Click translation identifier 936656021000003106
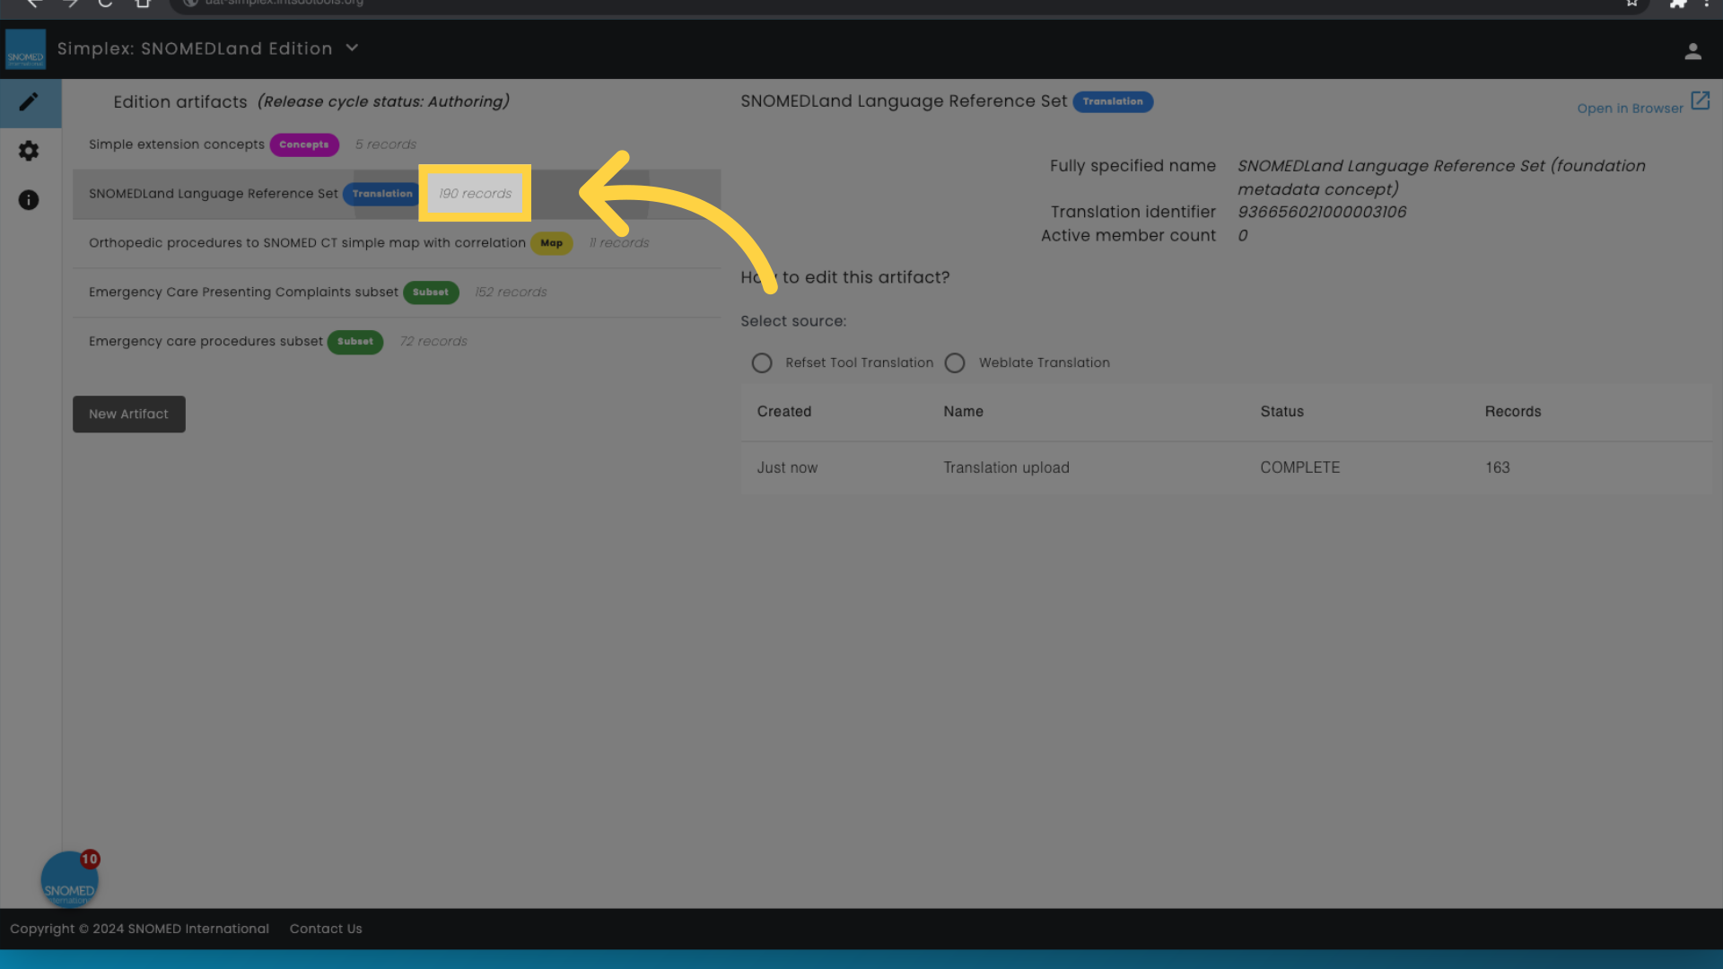Screen dimensions: 1723x969 [1322, 213]
